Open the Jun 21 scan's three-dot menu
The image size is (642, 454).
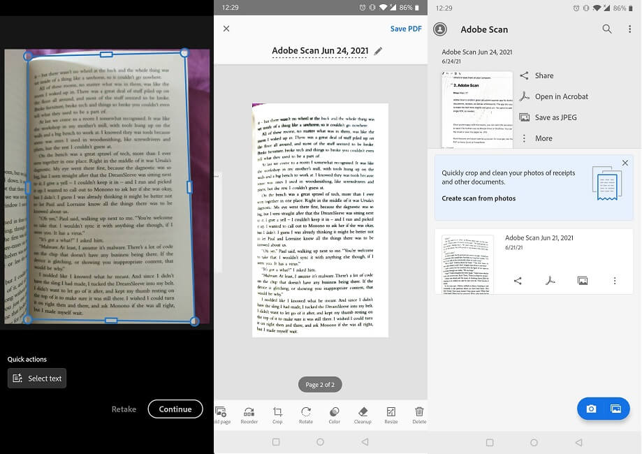(614, 279)
